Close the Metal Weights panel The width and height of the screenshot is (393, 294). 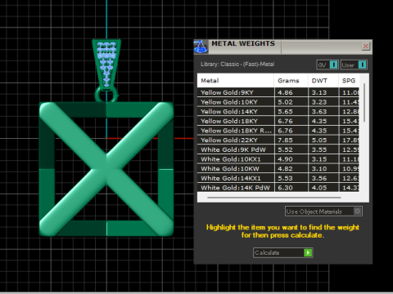point(366,47)
